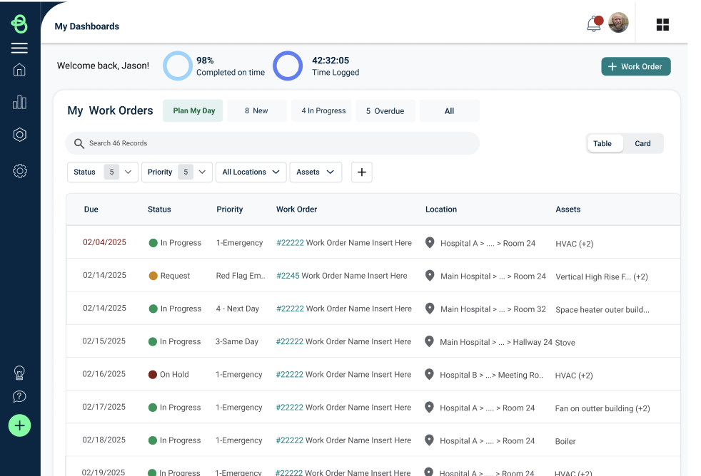Viewport: 701px width, 476px height.
Task: Click the Request status cell
Action: pyautogui.click(x=169, y=276)
